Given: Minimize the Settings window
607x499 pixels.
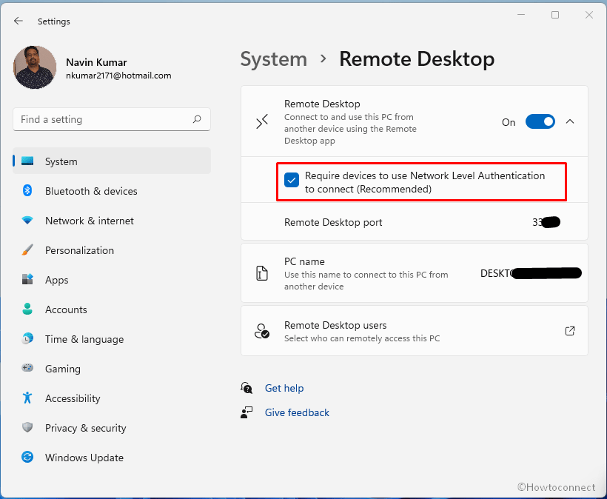Looking at the screenshot, I should (x=521, y=15).
